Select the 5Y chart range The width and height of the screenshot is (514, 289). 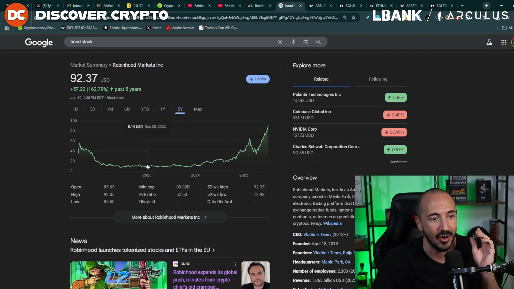click(180, 109)
